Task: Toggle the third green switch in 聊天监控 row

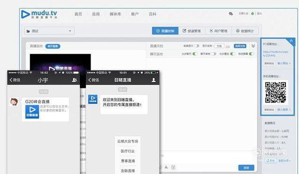Action: tap(232, 54)
